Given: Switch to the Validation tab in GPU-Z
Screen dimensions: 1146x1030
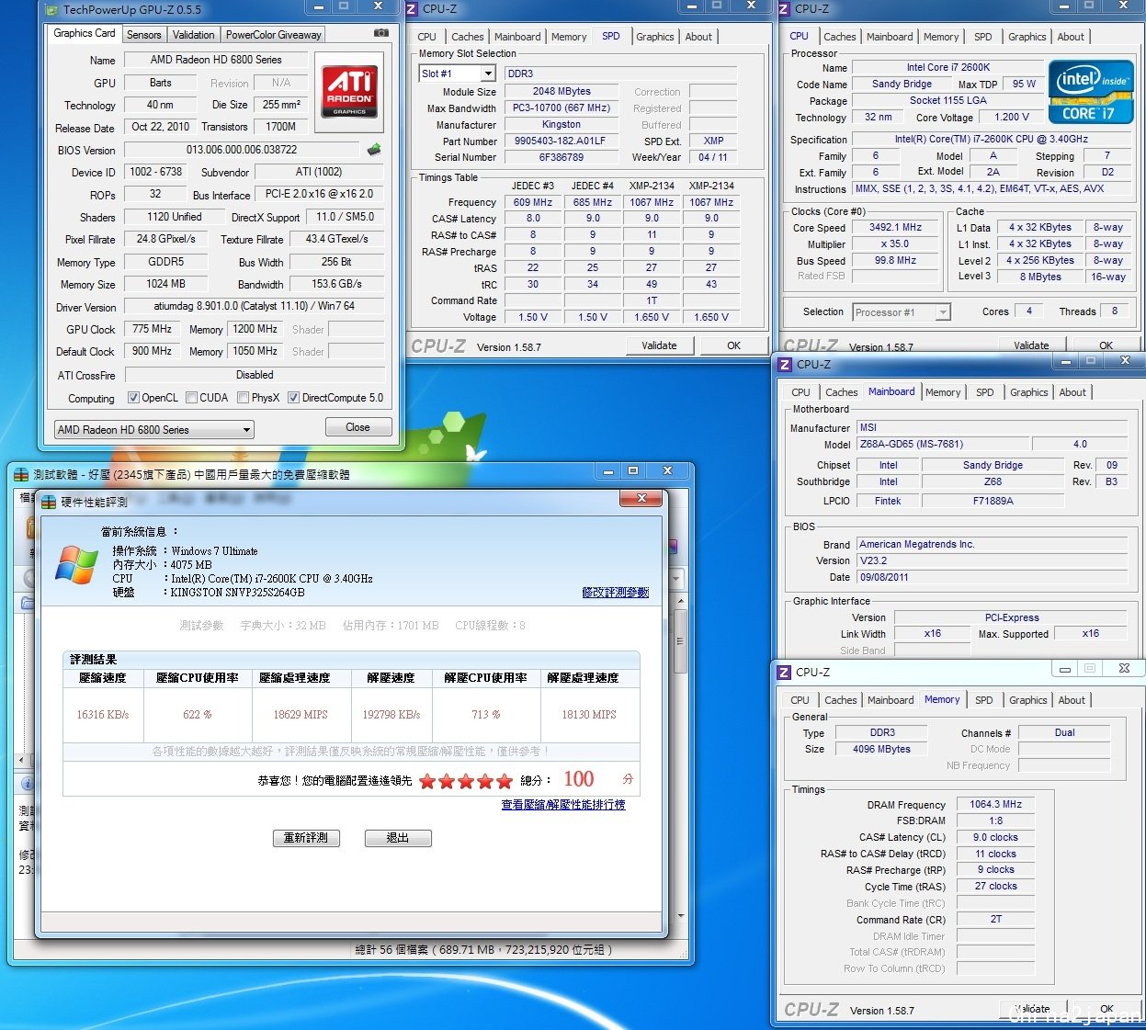Looking at the screenshot, I should coord(193,35).
